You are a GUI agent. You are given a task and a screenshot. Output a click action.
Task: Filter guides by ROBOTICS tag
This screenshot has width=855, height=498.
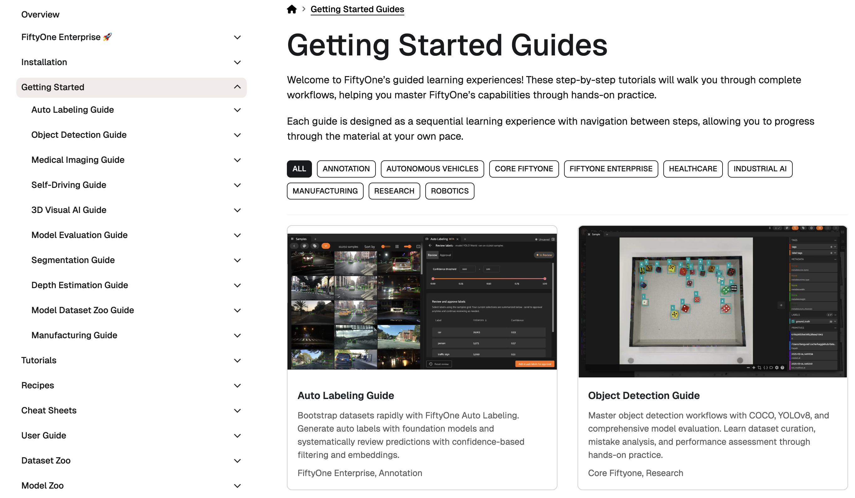[449, 191]
